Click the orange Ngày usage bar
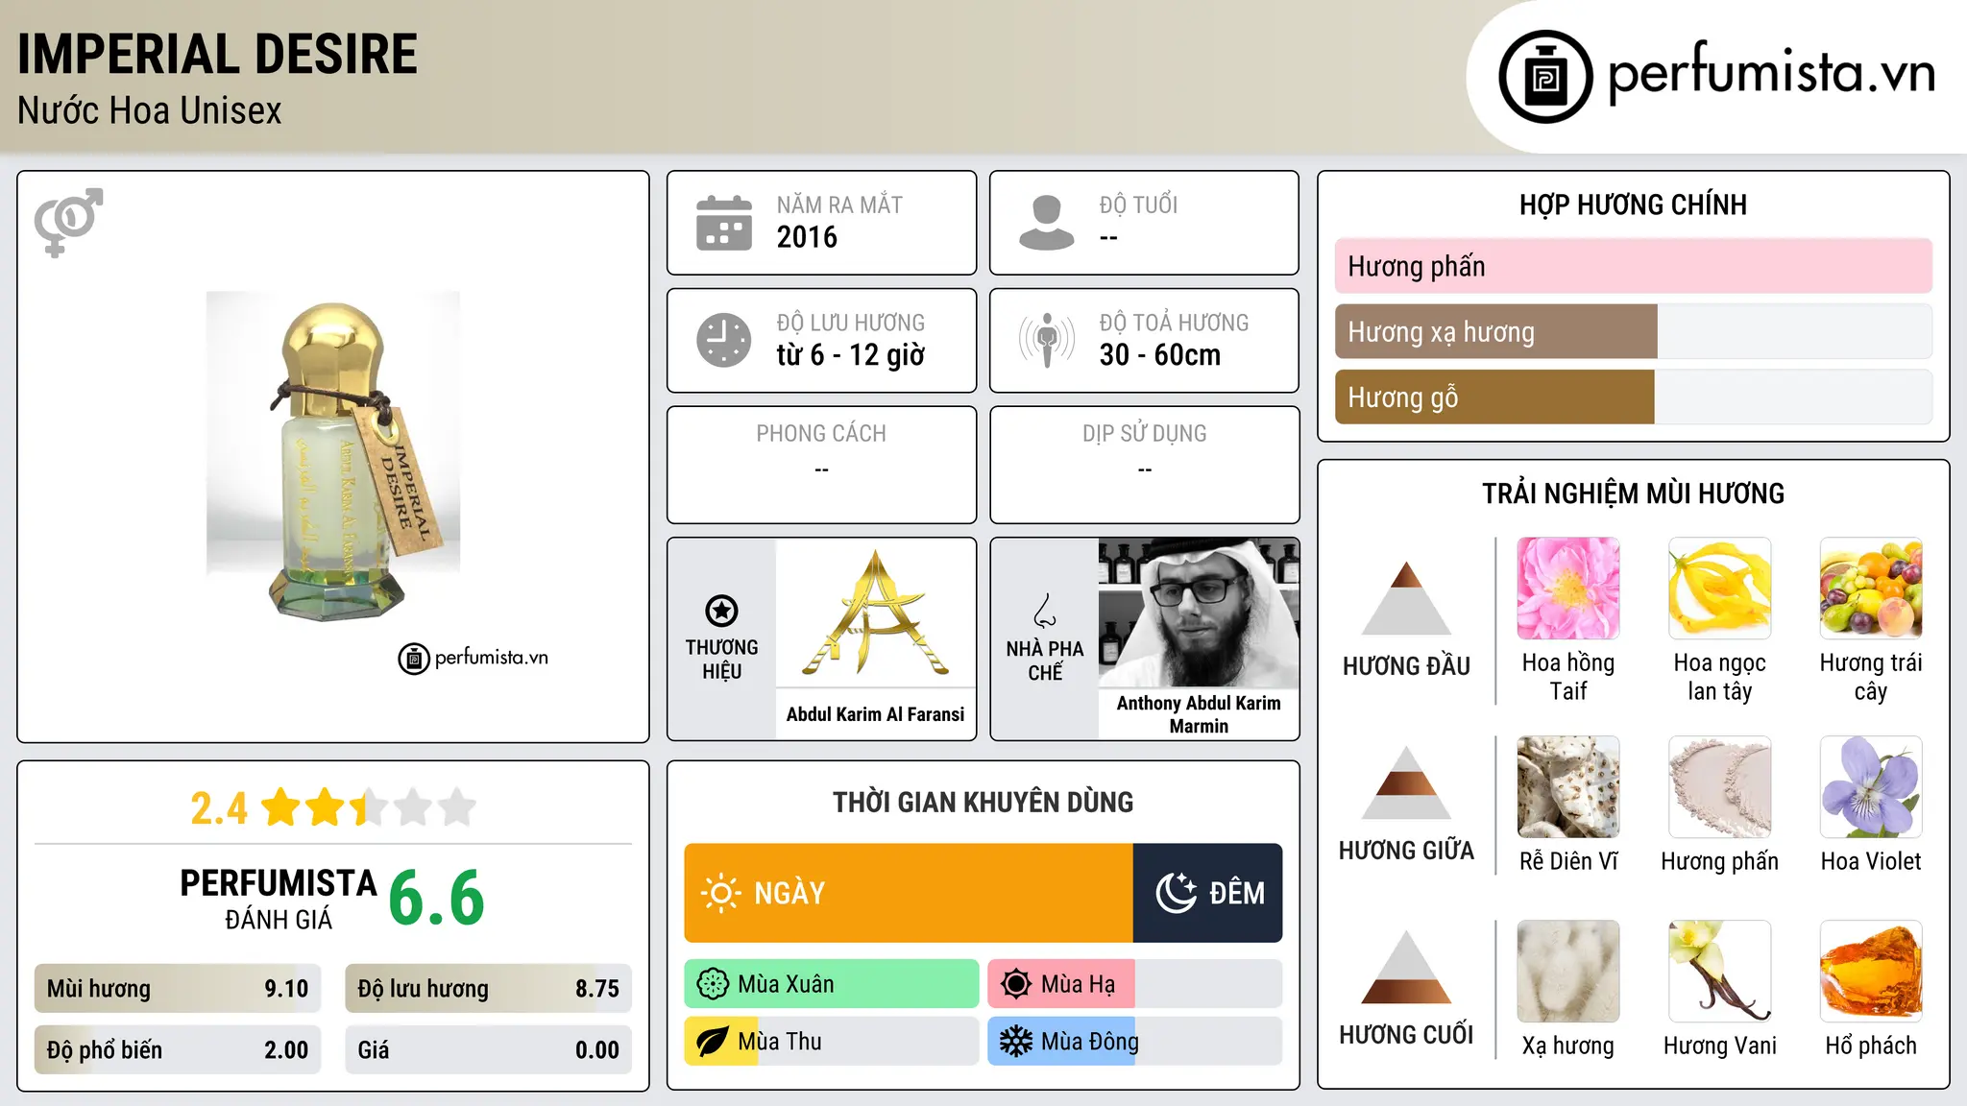The width and height of the screenshot is (1967, 1106). click(x=909, y=893)
